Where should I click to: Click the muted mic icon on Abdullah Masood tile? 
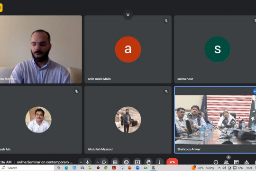[166, 91]
